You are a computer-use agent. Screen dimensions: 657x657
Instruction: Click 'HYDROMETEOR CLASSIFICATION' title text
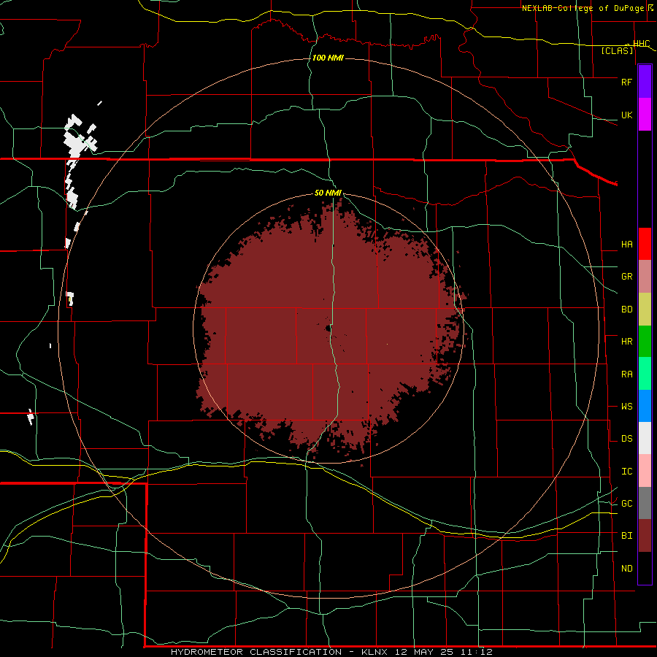[256, 652]
